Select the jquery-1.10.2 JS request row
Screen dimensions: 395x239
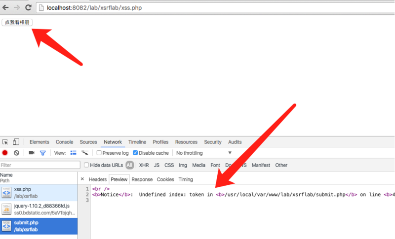(39, 209)
